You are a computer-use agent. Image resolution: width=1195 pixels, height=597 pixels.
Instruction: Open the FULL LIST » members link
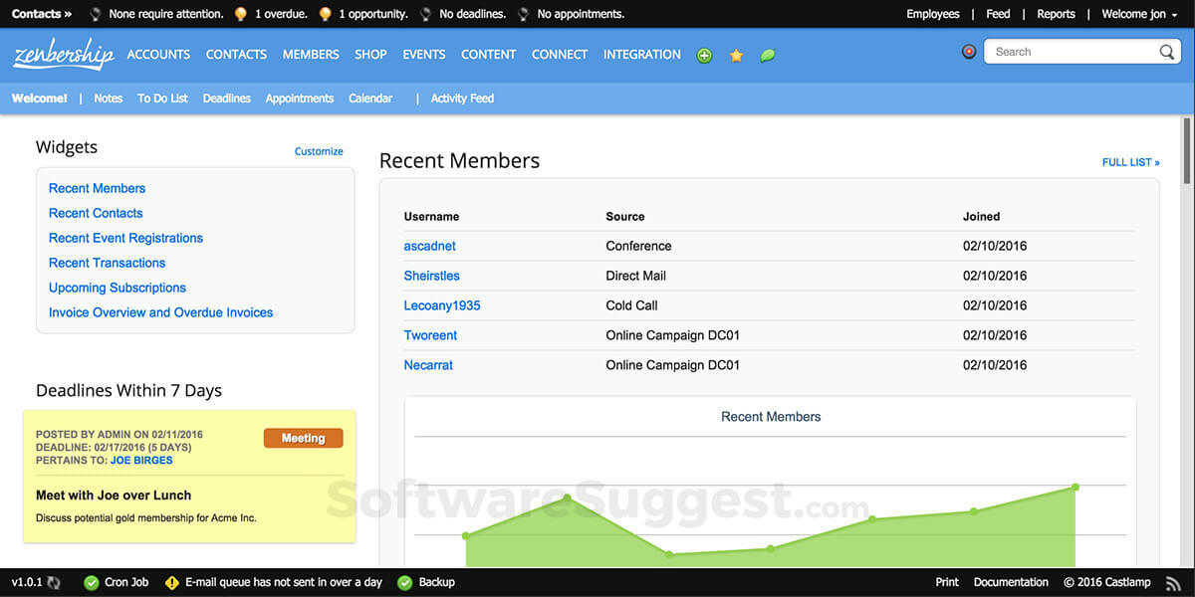click(1130, 162)
